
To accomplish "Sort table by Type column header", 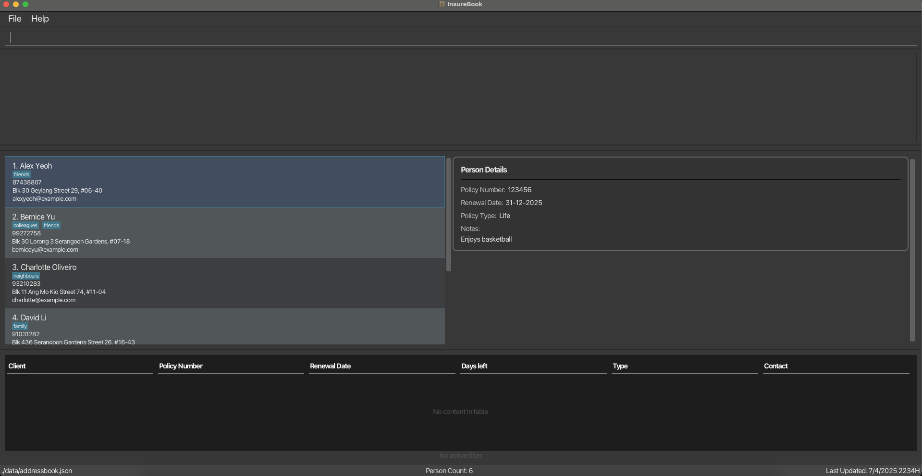I will coord(685,366).
